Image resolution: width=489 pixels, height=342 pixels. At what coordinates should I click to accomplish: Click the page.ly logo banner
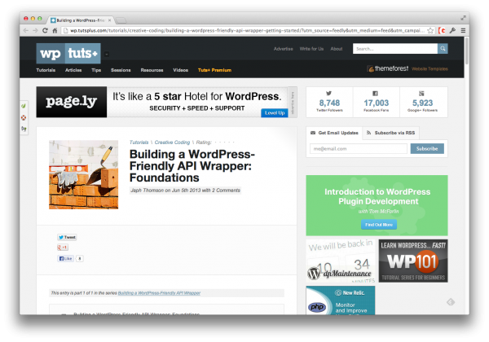[x=72, y=102]
